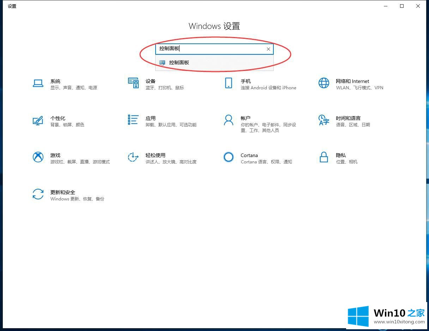The width and height of the screenshot is (429, 331).
Task: Click the text WLAN、飞行模式、VPN
Action: click(359, 88)
